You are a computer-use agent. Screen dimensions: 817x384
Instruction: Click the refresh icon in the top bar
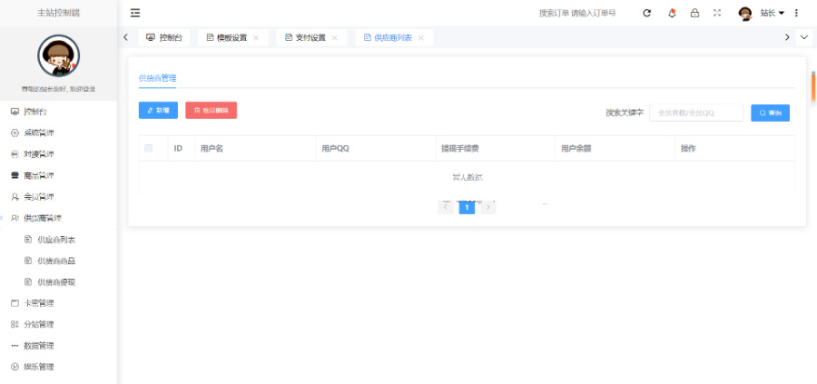[x=647, y=13]
